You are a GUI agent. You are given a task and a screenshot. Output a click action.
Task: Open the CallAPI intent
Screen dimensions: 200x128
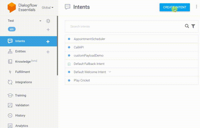click(79, 47)
